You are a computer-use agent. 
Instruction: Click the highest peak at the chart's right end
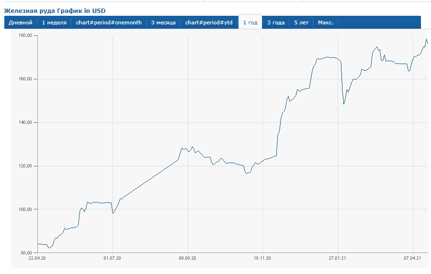tap(426, 40)
